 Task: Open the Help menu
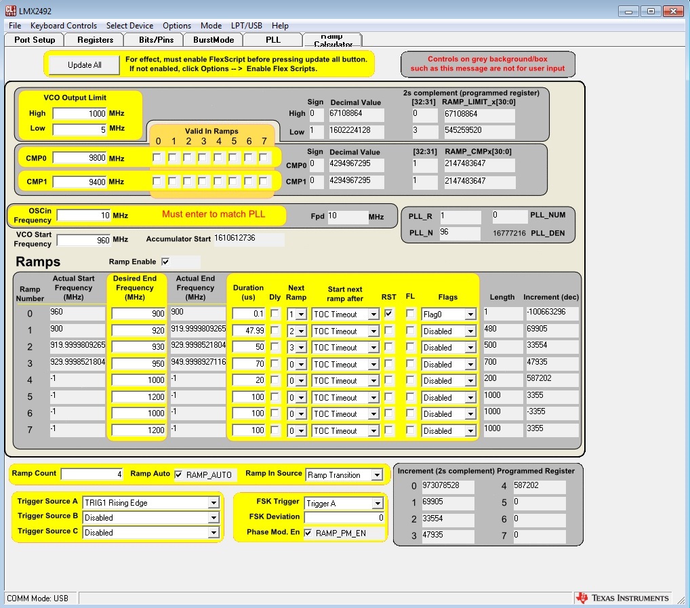coord(280,26)
